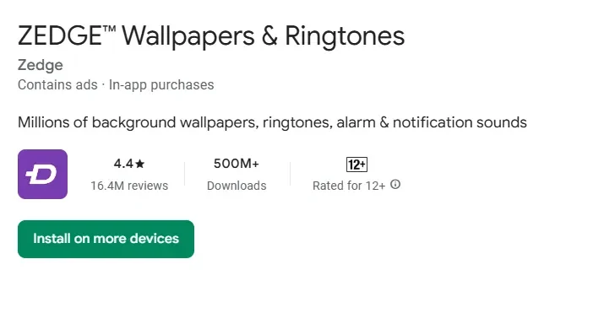Open the Zedge developer link
This screenshot has width=615, height=313.
click(x=41, y=65)
